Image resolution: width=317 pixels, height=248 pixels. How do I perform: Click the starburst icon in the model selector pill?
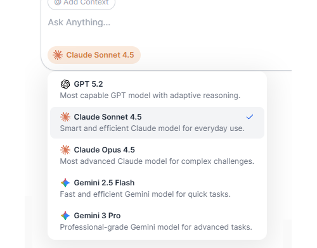pyautogui.click(x=58, y=55)
